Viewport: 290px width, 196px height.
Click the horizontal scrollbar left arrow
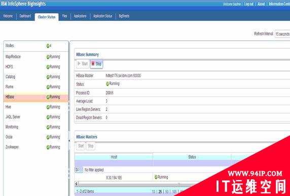[x=77, y=184]
